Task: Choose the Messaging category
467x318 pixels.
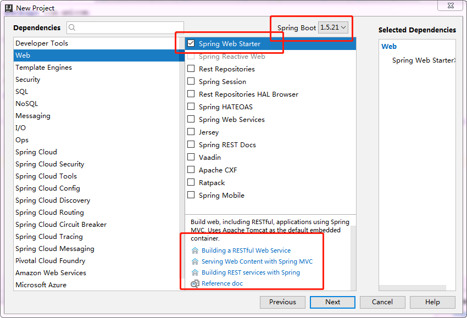Action: (97, 115)
